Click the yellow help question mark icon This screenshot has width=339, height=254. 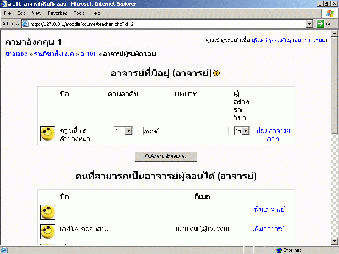pos(217,73)
